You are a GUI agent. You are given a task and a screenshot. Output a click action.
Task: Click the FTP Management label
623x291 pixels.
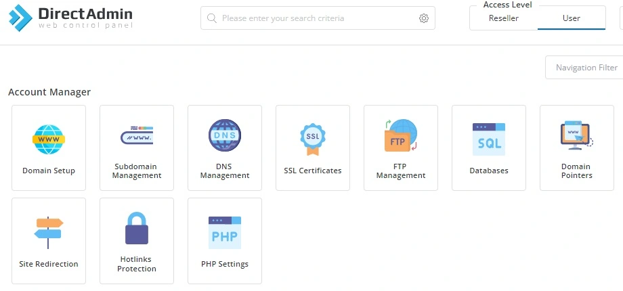click(x=401, y=171)
